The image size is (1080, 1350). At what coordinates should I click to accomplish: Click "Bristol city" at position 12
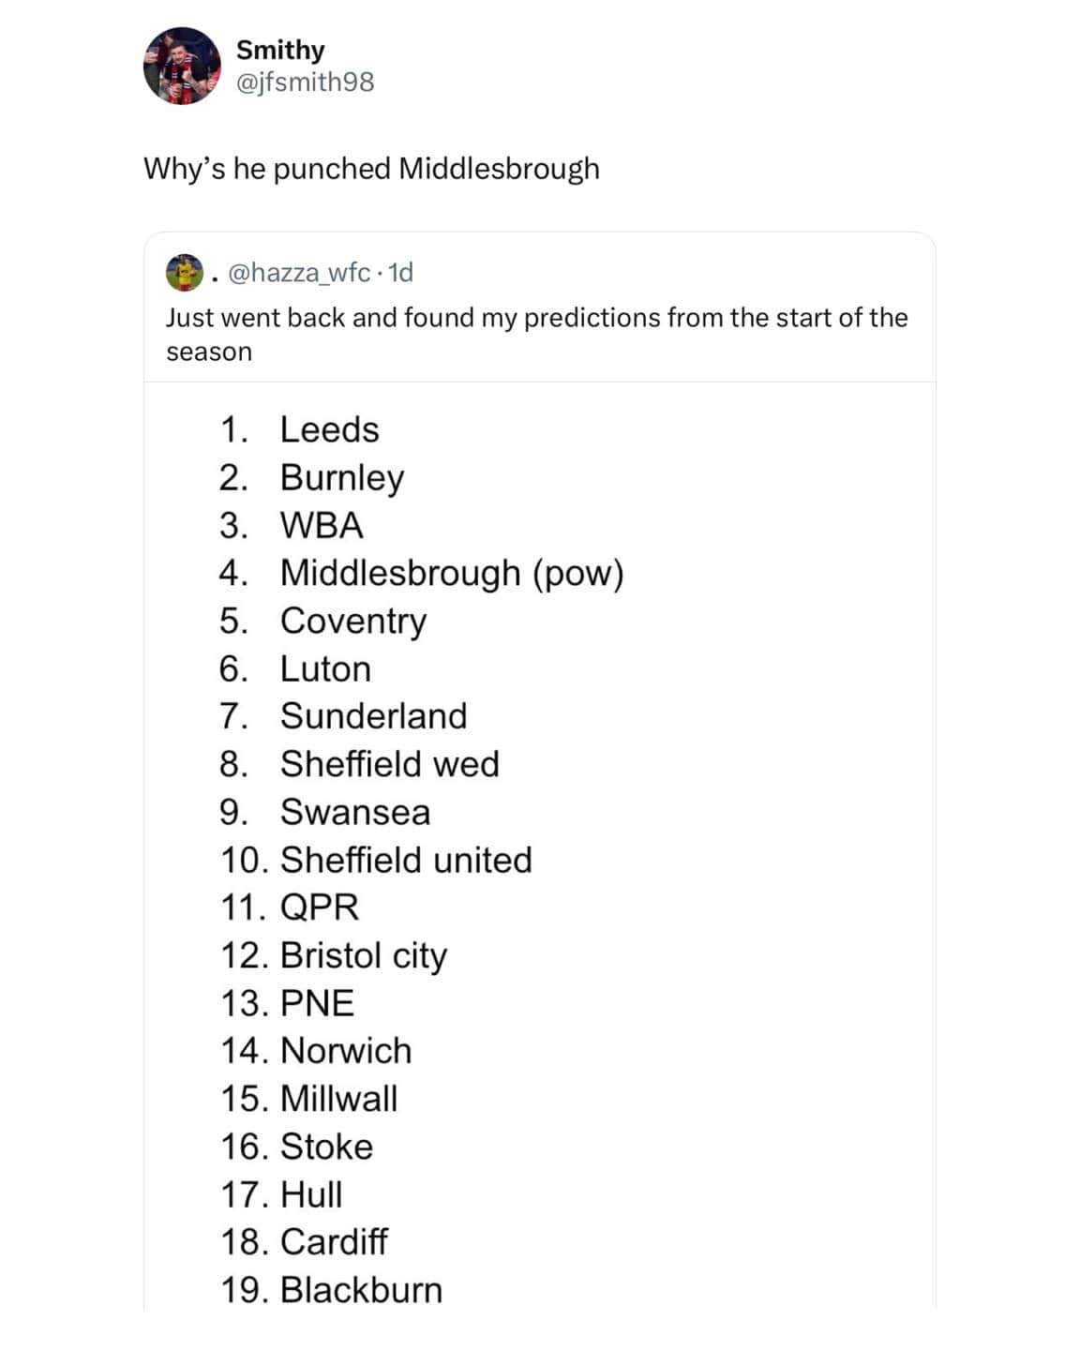click(x=364, y=955)
